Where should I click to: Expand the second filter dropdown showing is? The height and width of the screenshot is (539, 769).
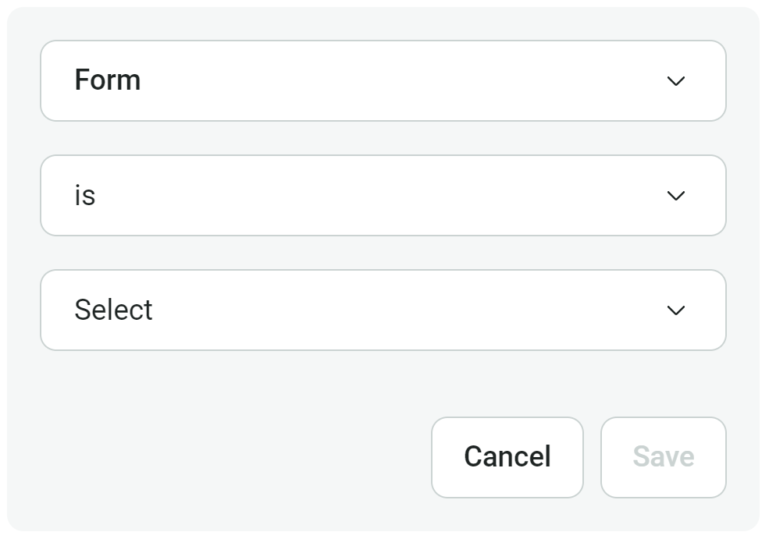pos(383,196)
